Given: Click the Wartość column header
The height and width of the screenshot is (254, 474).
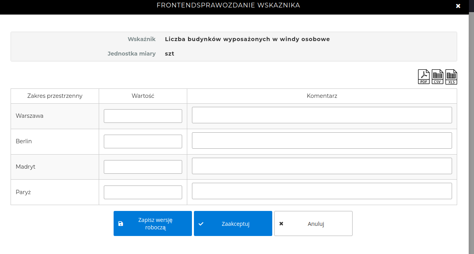Looking at the screenshot, I should point(143,96).
